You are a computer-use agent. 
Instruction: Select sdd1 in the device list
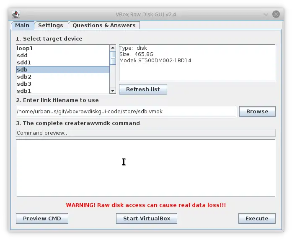pos(63,62)
